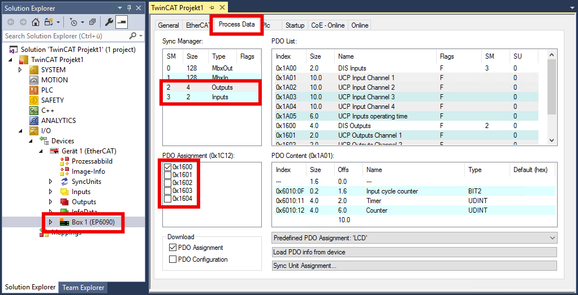Check the 0x1602 PDO assignment box
Viewport: 578px width, 295px height.
(167, 183)
